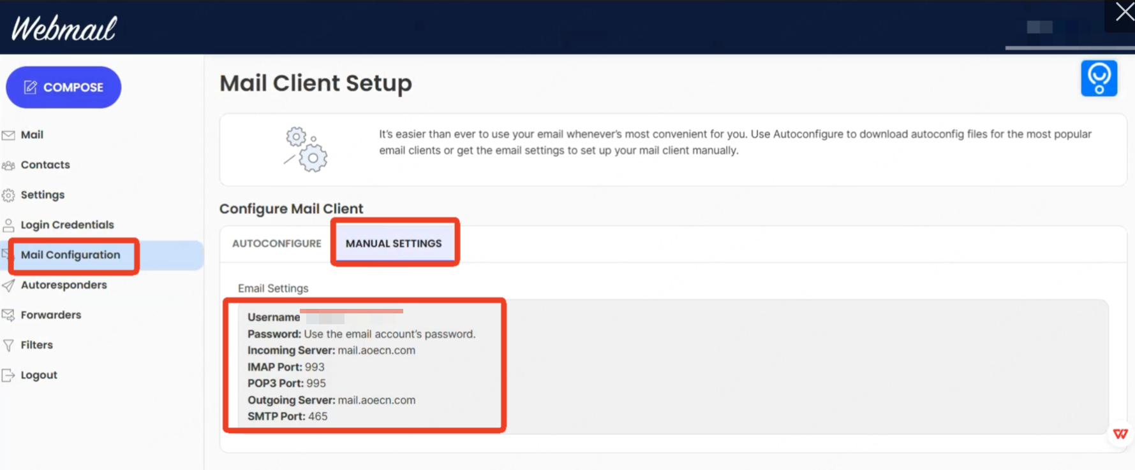Viewport: 1135px width, 470px height.
Task: Click the Forwarders envelope icon
Action: tap(8, 315)
